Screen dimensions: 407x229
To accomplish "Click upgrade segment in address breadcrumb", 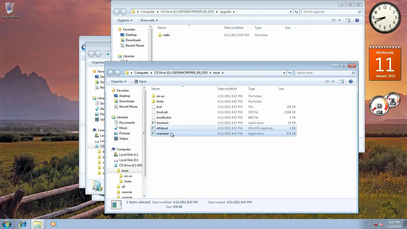I will [225, 12].
